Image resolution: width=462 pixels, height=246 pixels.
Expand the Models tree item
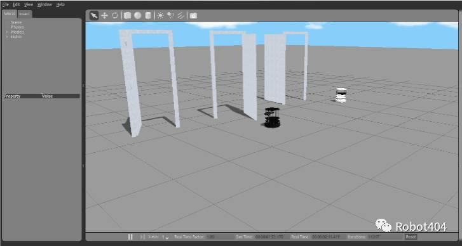tap(8, 32)
